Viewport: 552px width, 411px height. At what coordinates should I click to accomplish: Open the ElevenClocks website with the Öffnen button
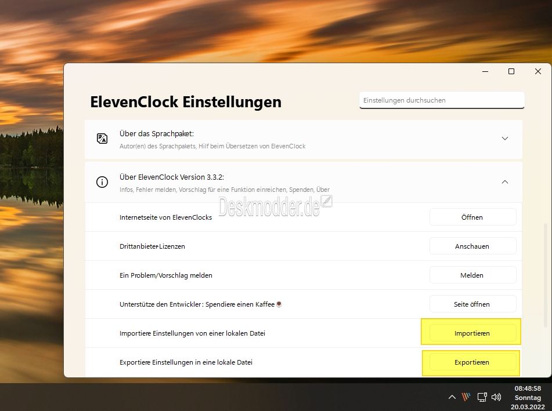[473, 217]
